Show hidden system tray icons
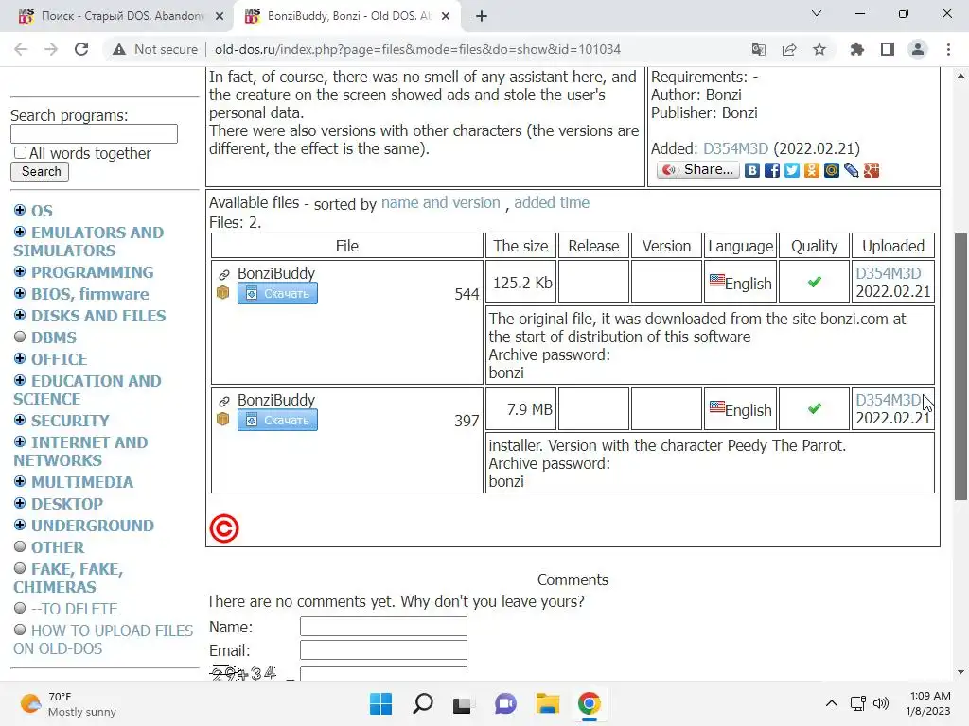The height and width of the screenshot is (726, 969). click(832, 703)
